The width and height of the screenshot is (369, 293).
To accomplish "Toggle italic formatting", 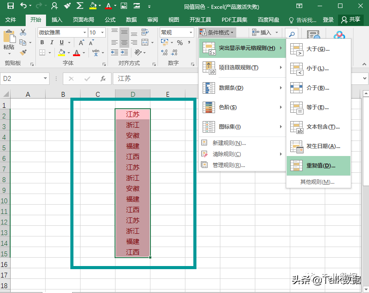I will [52, 42].
